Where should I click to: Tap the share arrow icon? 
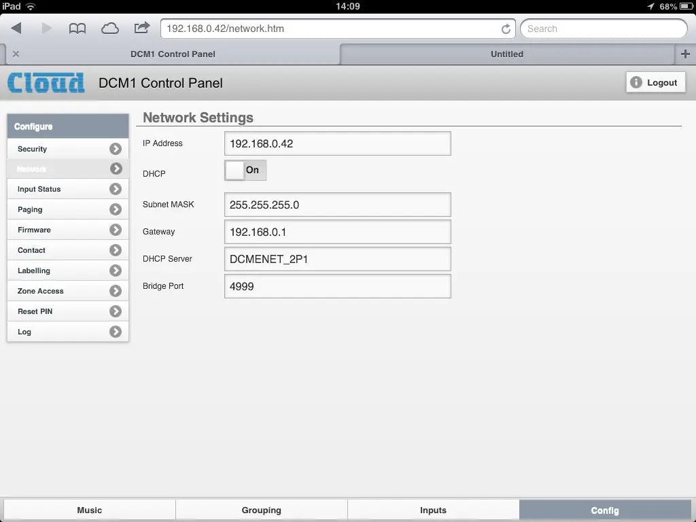[x=141, y=28]
